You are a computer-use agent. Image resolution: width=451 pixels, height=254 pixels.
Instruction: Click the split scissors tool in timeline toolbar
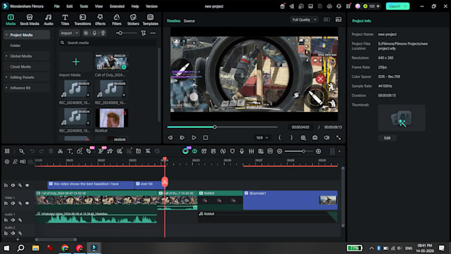tap(60, 151)
